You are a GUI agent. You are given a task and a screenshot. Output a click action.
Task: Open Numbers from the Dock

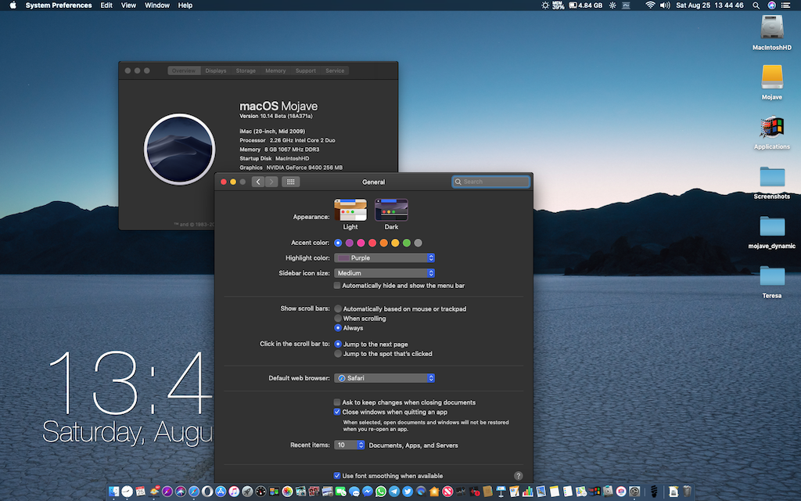tap(528, 492)
